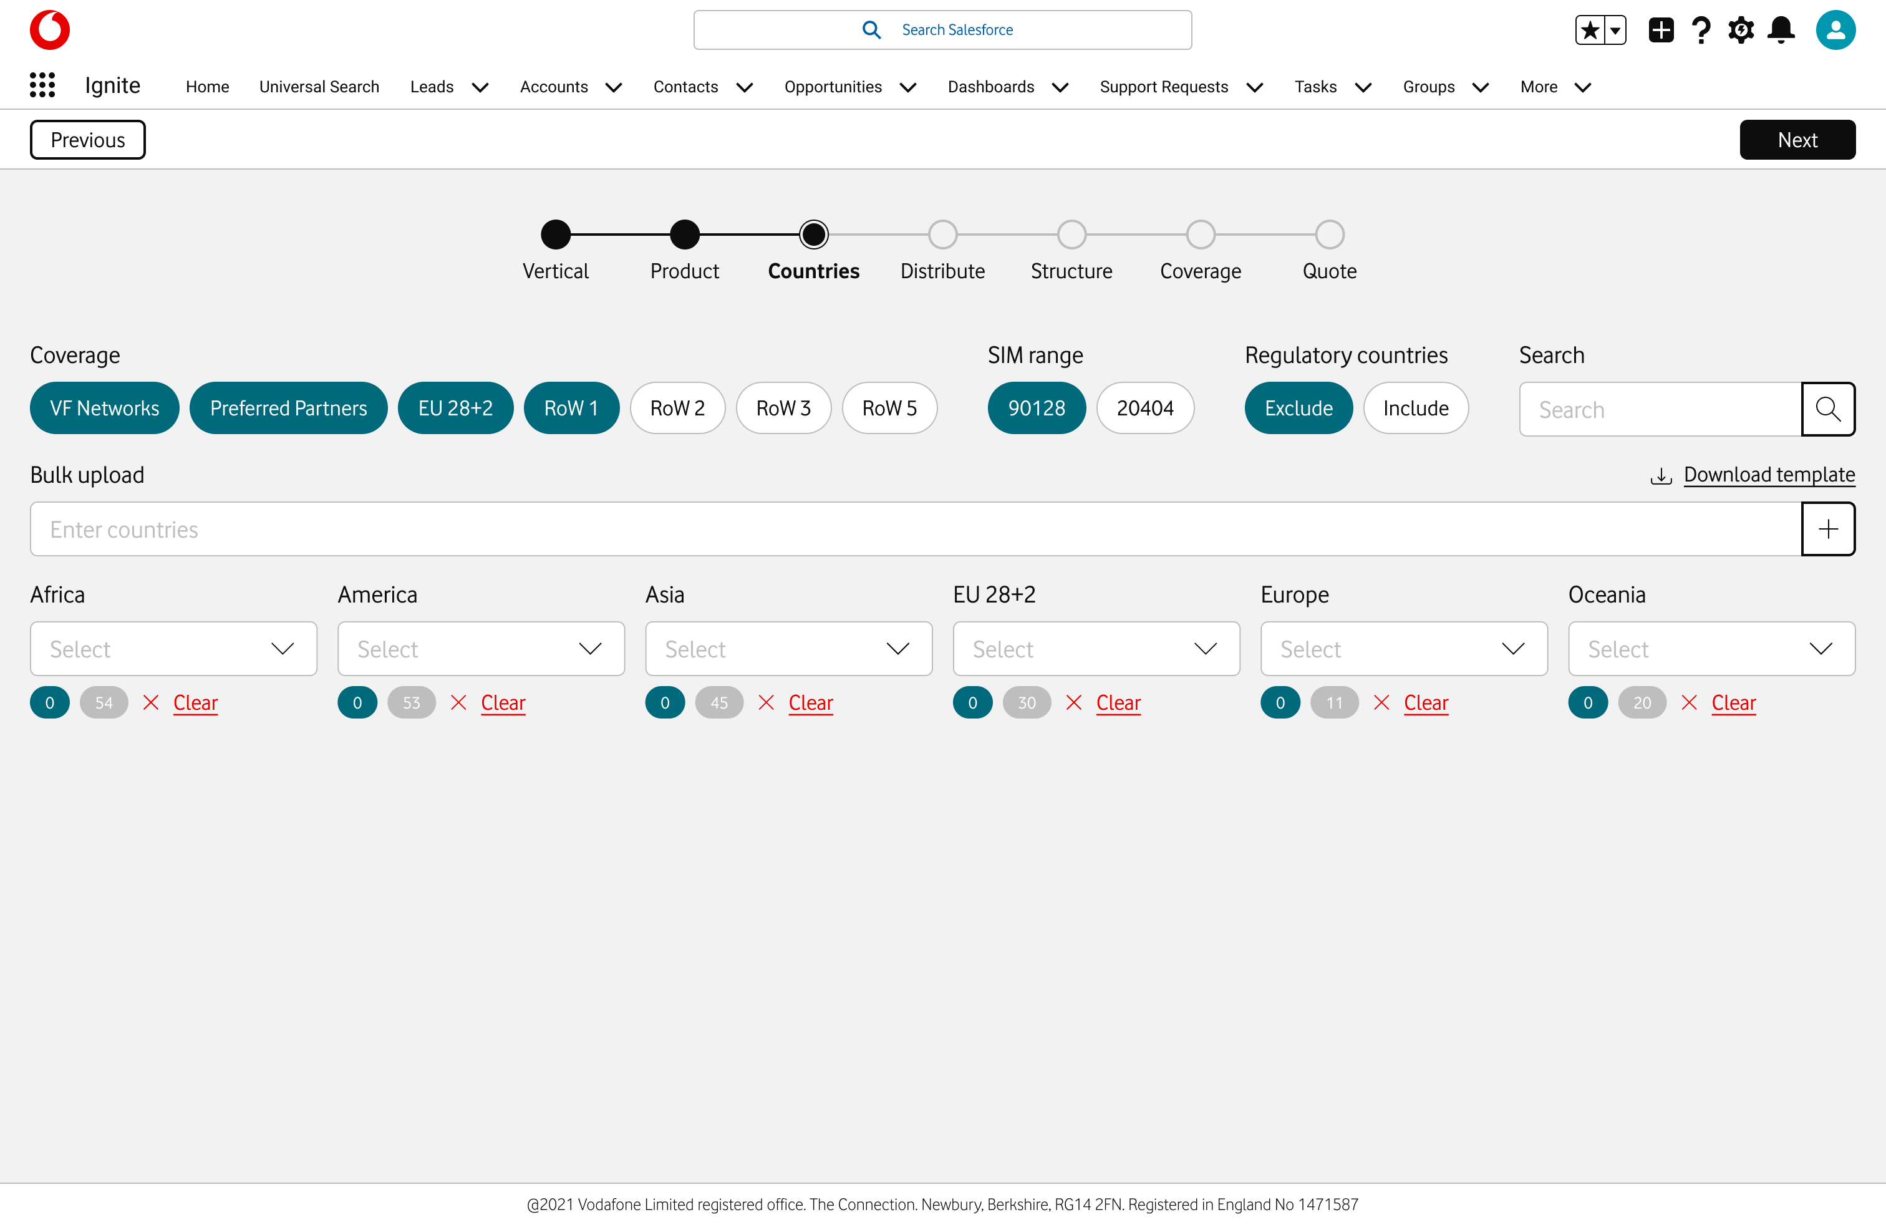The width and height of the screenshot is (1886, 1225).
Task: Open the setup gear icon
Action: 1740,30
